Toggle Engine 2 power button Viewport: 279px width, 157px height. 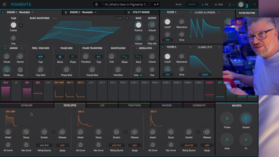pos(66,12)
